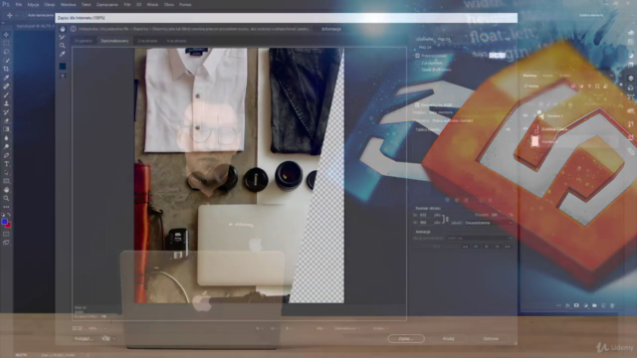Click the Anuluj button

coord(448,338)
